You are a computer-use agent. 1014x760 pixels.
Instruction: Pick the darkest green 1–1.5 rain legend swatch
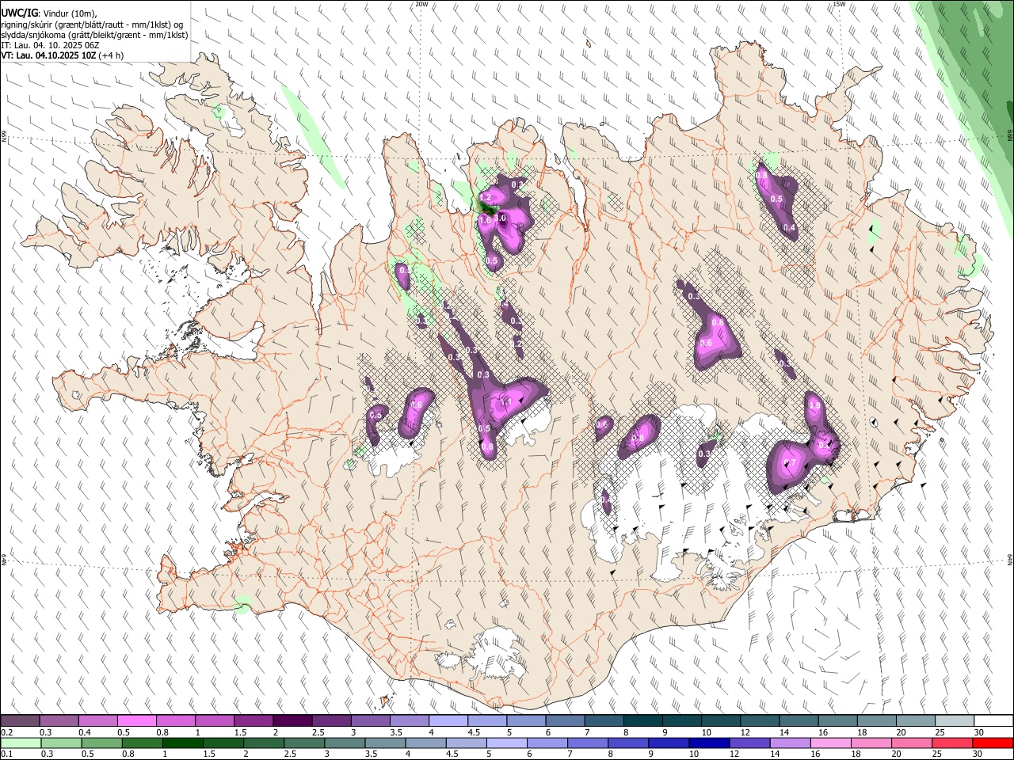(x=182, y=743)
